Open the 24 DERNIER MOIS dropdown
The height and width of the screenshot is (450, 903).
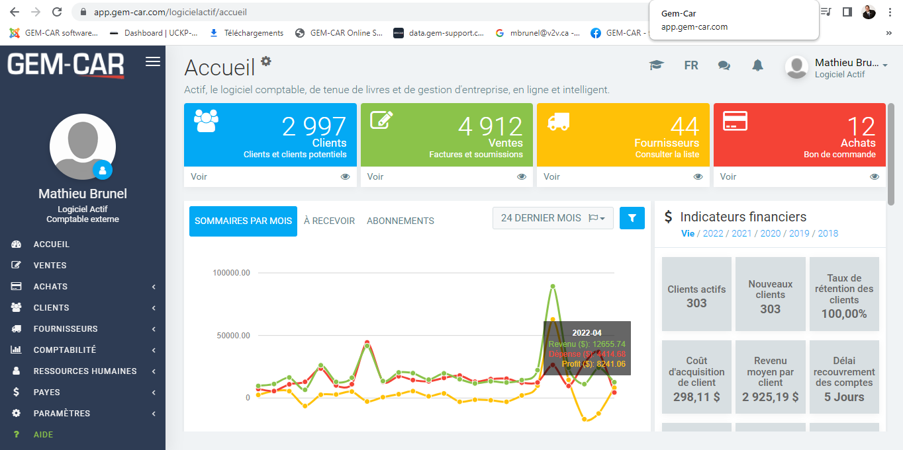pyautogui.click(x=553, y=218)
